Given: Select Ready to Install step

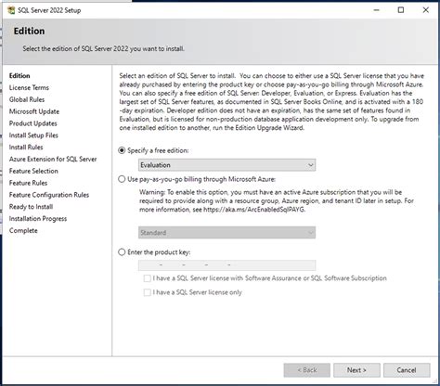Looking at the screenshot, I should pyautogui.click(x=31, y=207).
